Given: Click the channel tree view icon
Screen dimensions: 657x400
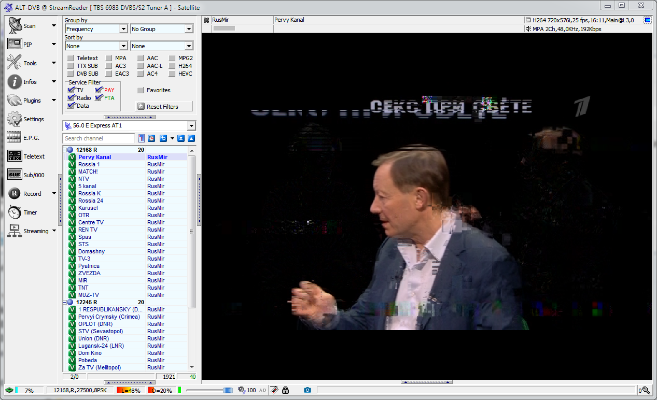Looking at the screenshot, I should (142, 138).
